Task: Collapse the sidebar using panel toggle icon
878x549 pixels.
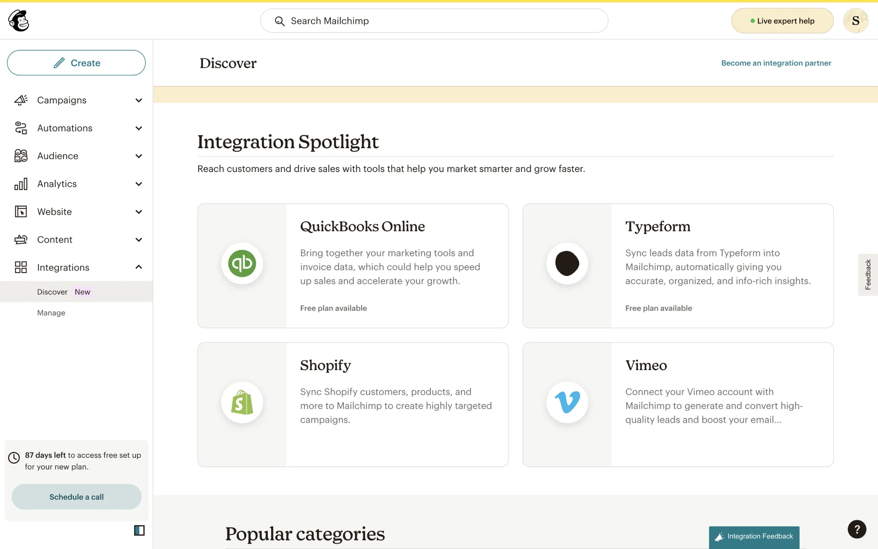Action: click(x=139, y=530)
